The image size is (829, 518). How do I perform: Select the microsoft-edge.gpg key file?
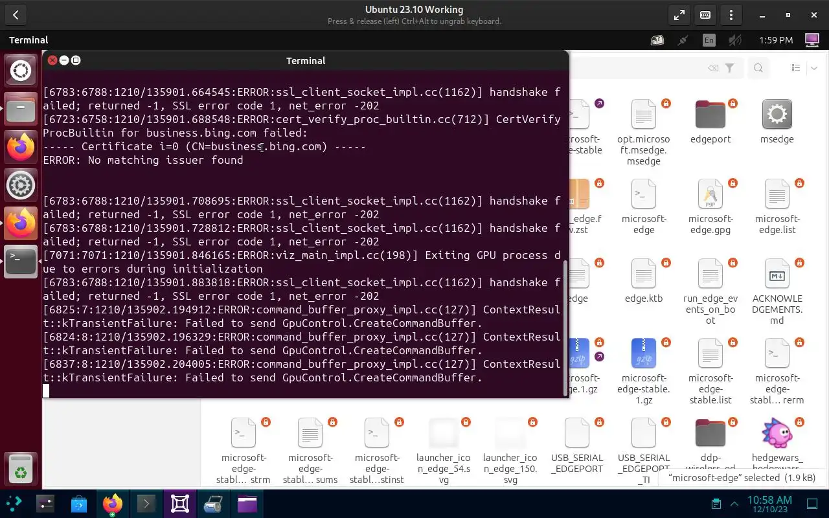coord(710,194)
